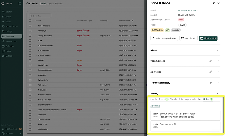Click the pencil edit icon beside Daryll Bishops

213,3
